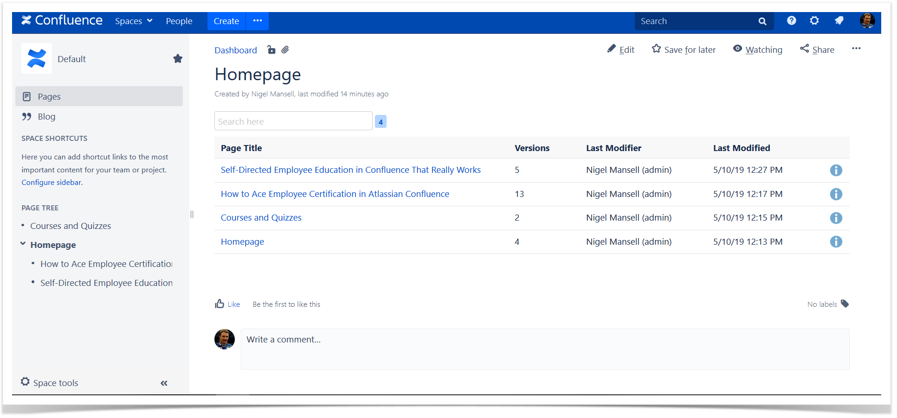Open create-from-template ellipsis button
This screenshot has height=418, width=897.
258,21
